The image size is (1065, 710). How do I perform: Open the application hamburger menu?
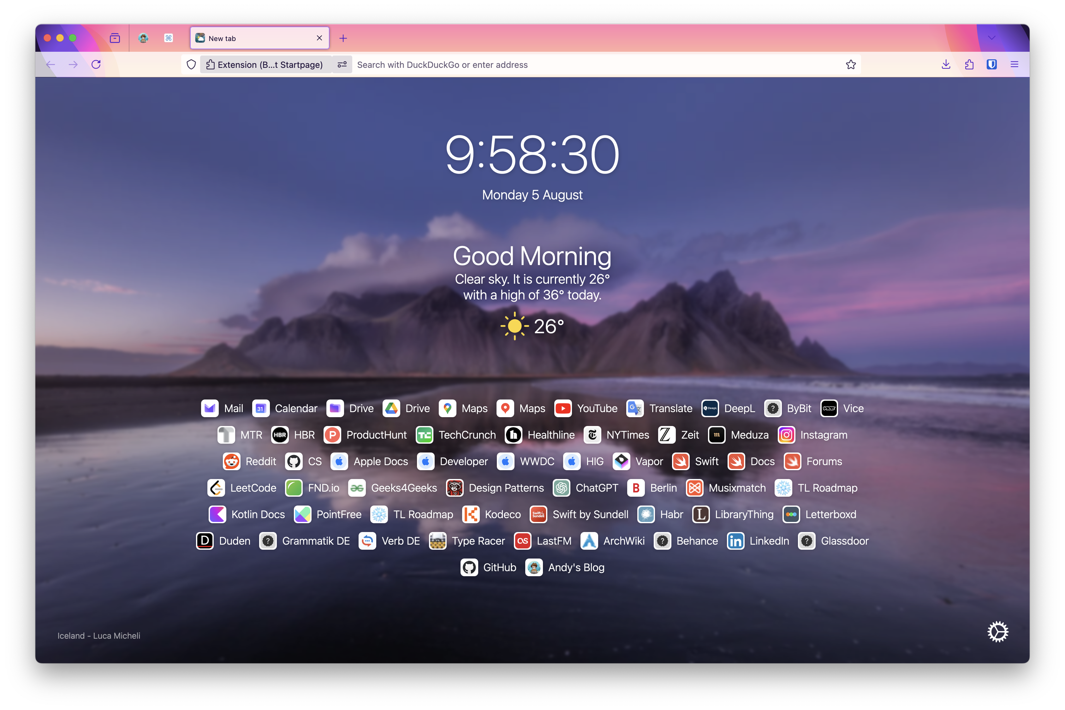pyautogui.click(x=1014, y=64)
